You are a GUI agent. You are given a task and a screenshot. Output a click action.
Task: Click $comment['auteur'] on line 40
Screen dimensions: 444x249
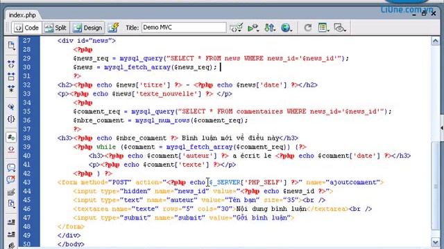(182, 156)
